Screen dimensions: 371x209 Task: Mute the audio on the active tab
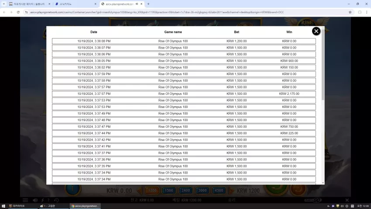[137, 4]
